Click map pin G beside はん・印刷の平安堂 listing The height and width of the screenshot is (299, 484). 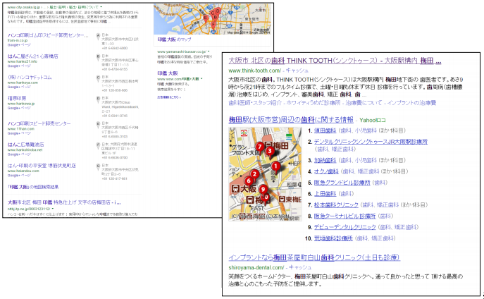98,167
